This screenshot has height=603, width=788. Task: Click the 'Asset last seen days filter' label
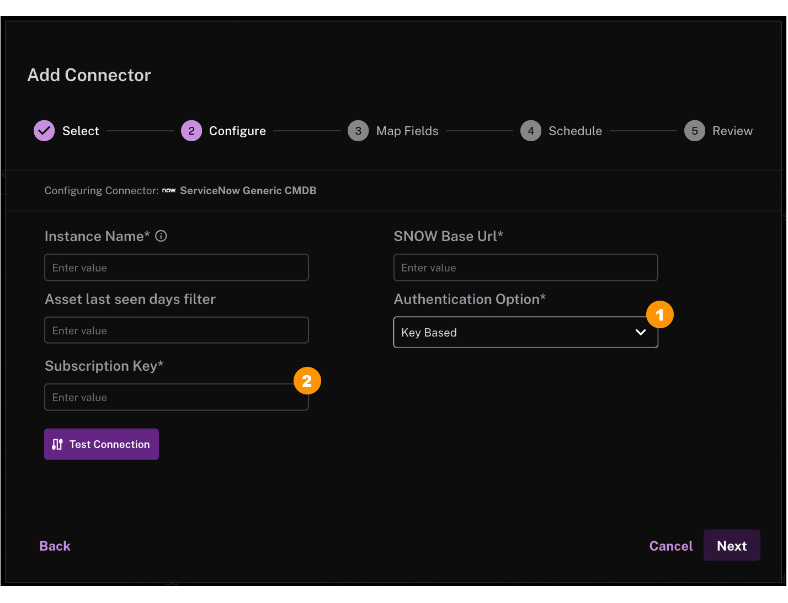pos(130,299)
